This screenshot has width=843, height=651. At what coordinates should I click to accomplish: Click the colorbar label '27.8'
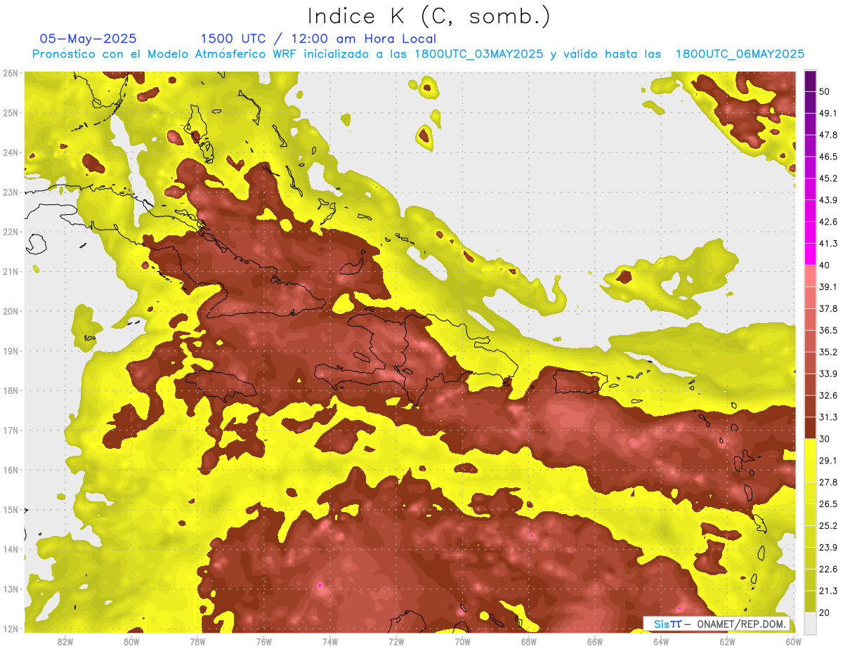828,482
